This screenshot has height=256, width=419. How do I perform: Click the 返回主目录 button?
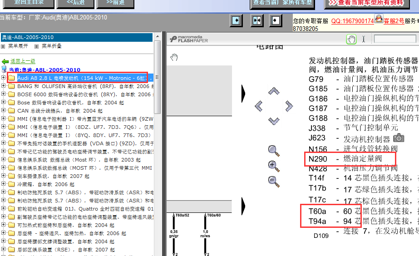29,3
